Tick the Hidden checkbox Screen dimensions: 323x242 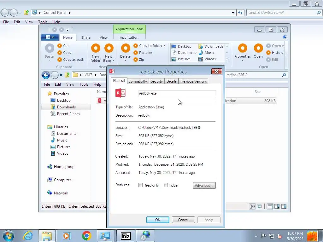166,185
